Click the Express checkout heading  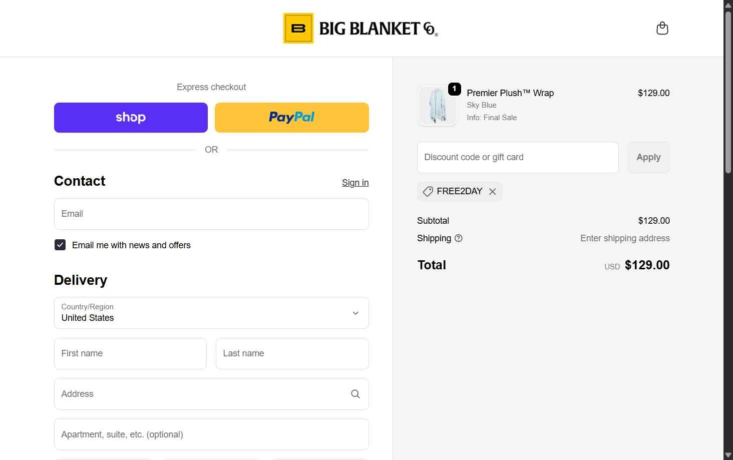(x=211, y=87)
